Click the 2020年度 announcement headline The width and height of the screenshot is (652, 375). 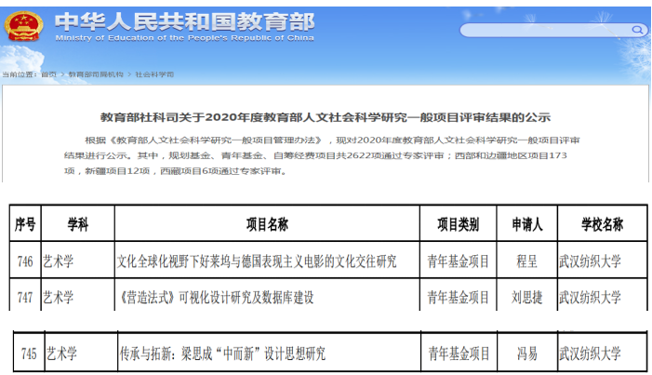[326, 117]
